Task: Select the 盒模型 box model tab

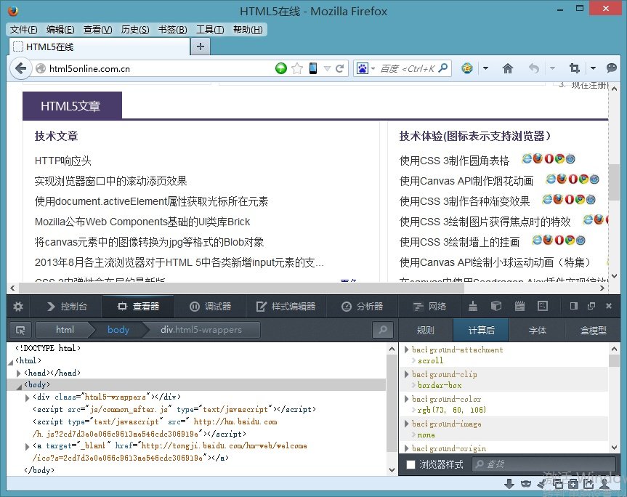Action: (594, 331)
